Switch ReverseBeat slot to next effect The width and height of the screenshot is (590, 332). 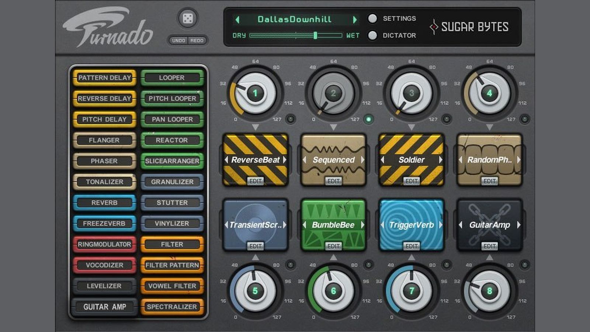click(x=285, y=160)
